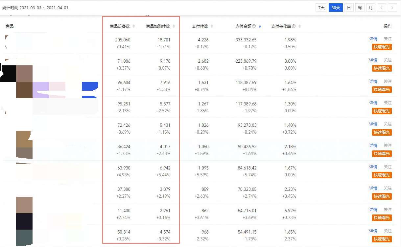Image resolution: width=401 pixels, height=247 pixels.
Task: Click 关注 for row with 70,323.05 payment
Action: tap(388, 188)
